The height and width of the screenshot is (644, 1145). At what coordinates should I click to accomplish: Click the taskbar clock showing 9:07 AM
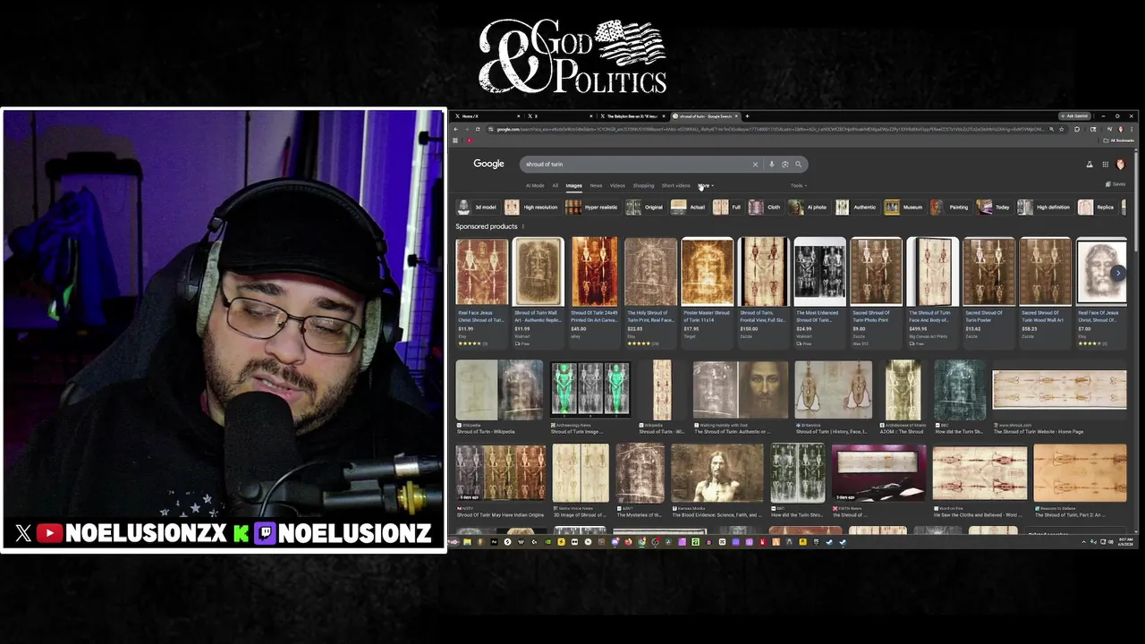(x=1127, y=542)
